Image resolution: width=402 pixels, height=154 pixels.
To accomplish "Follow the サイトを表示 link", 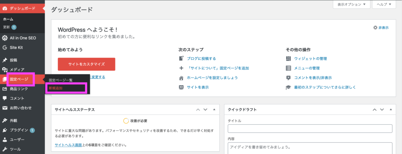I will click(x=198, y=87).
